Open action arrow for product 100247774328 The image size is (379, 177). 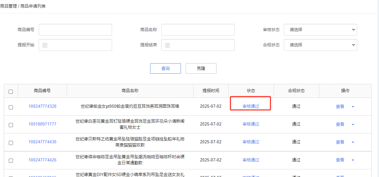pos(353,107)
